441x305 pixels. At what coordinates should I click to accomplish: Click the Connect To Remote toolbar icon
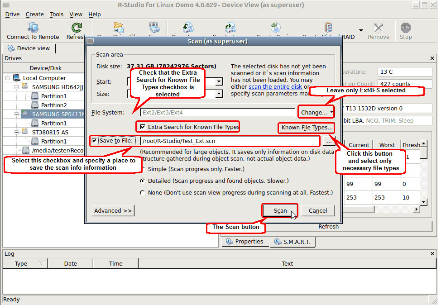click(x=33, y=28)
